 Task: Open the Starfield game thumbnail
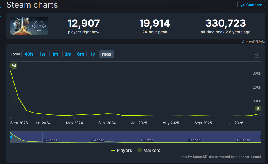click(x=29, y=26)
